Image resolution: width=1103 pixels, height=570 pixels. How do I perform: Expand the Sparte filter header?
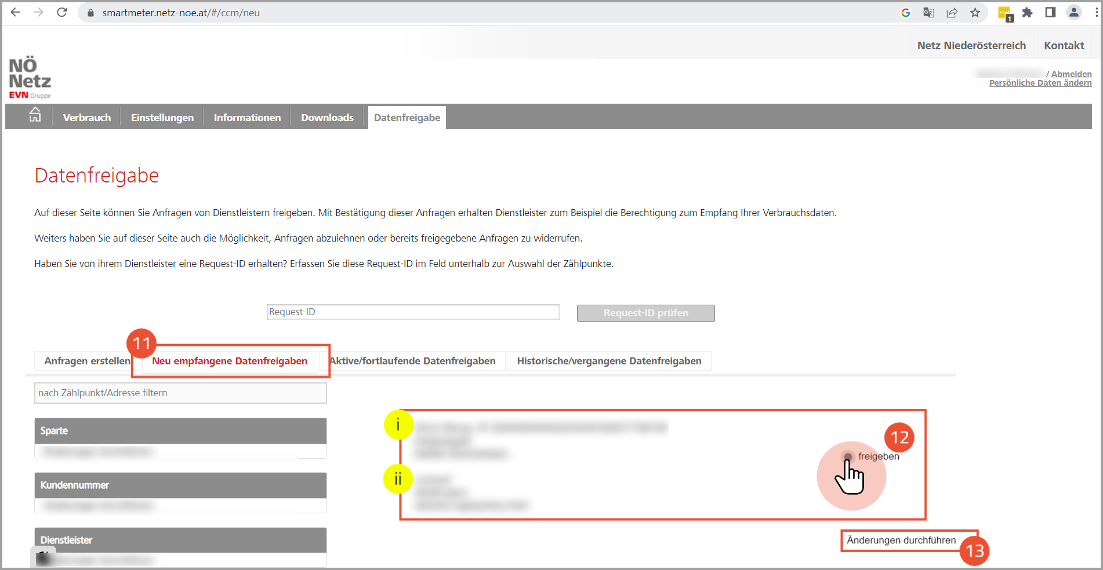pos(180,431)
